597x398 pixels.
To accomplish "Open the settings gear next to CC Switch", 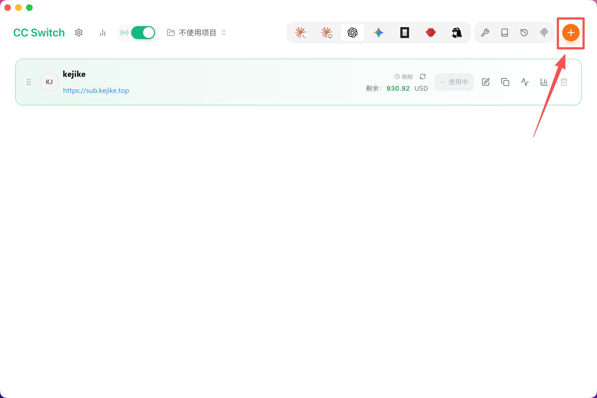I will 79,33.
